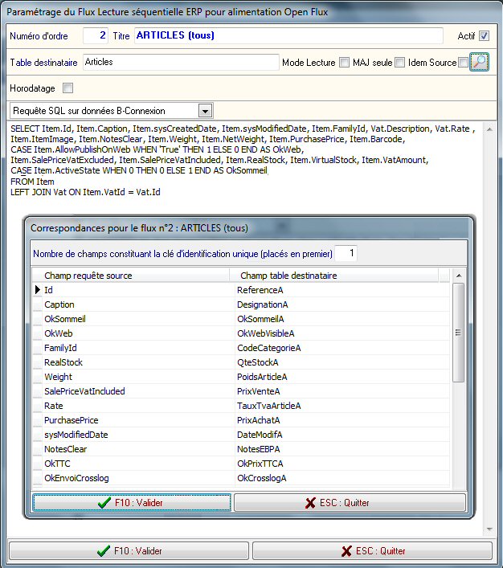Click F10 : Valider in Correspondances dialog
The height and width of the screenshot is (568, 503).
click(132, 502)
